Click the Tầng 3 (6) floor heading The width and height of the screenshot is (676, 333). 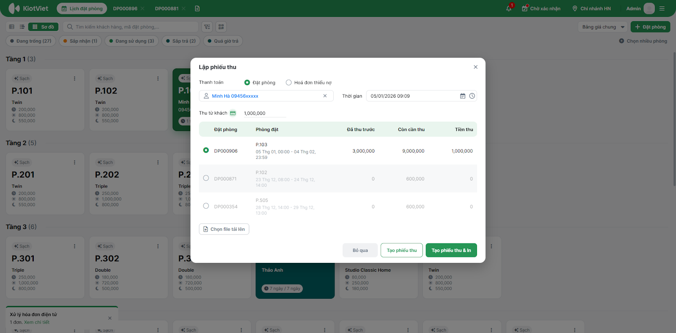pyautogui.click(x=21, y=227)
